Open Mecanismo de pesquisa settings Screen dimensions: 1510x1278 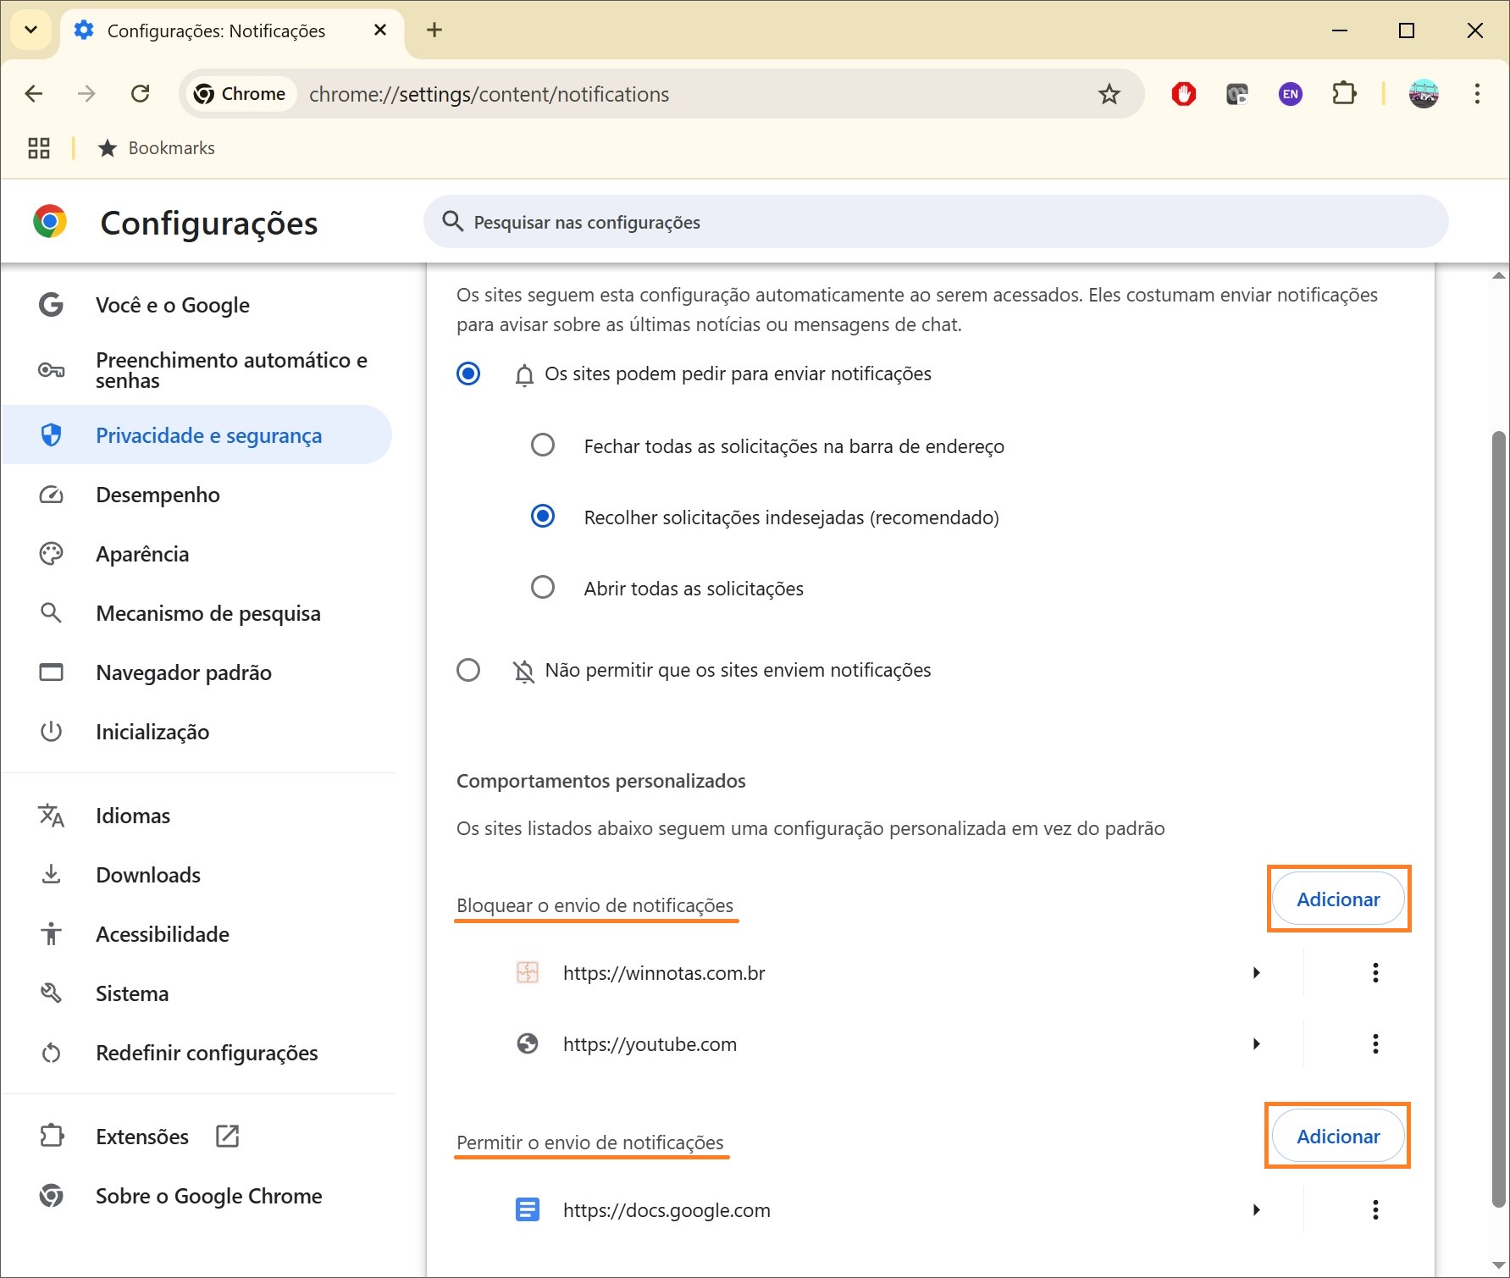[x=196, y=613]
